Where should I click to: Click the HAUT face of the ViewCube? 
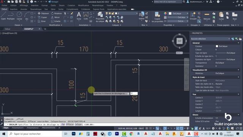click(180, 41)
